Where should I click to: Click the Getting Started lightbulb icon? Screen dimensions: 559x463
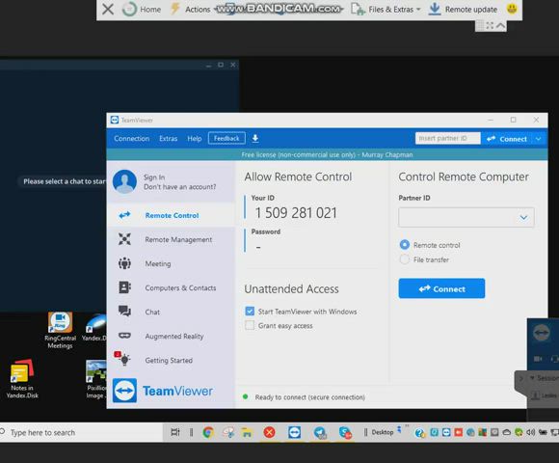pyautogui.click(x=124, y=360)
